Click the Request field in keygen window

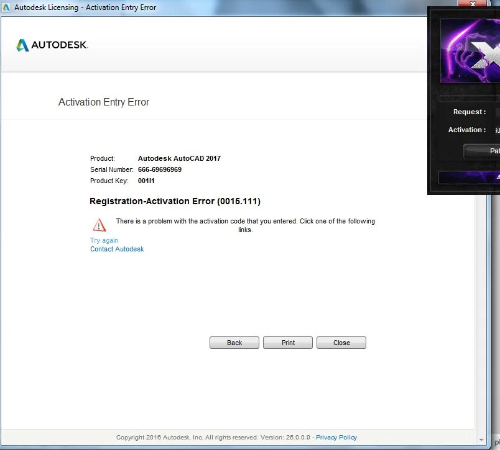[498, 112]
